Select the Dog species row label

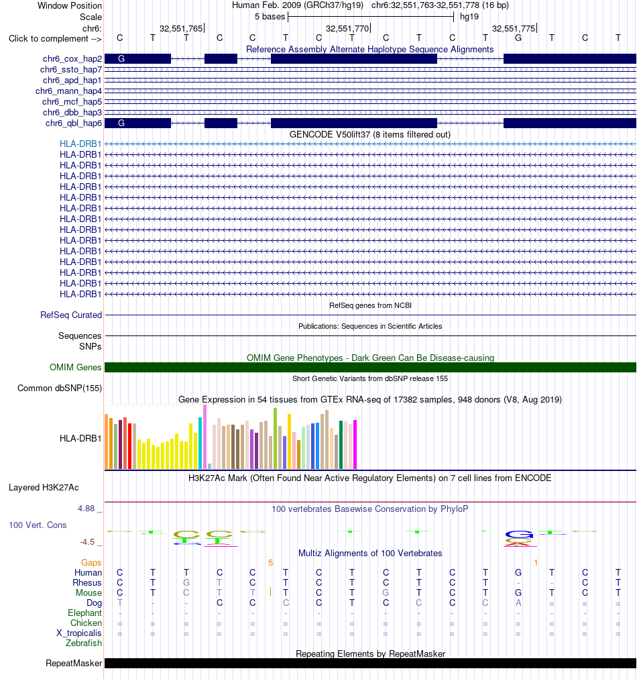(x=94, y=603)
